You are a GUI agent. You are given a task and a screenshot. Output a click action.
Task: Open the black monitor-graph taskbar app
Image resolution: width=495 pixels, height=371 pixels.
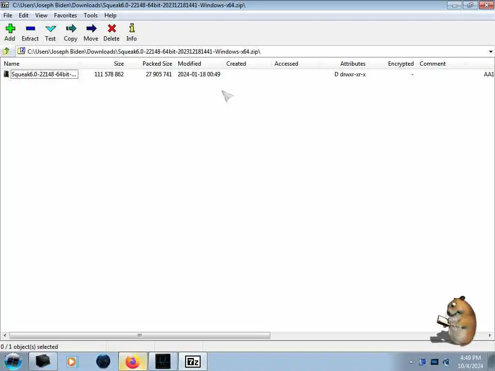tap(163, 361)
